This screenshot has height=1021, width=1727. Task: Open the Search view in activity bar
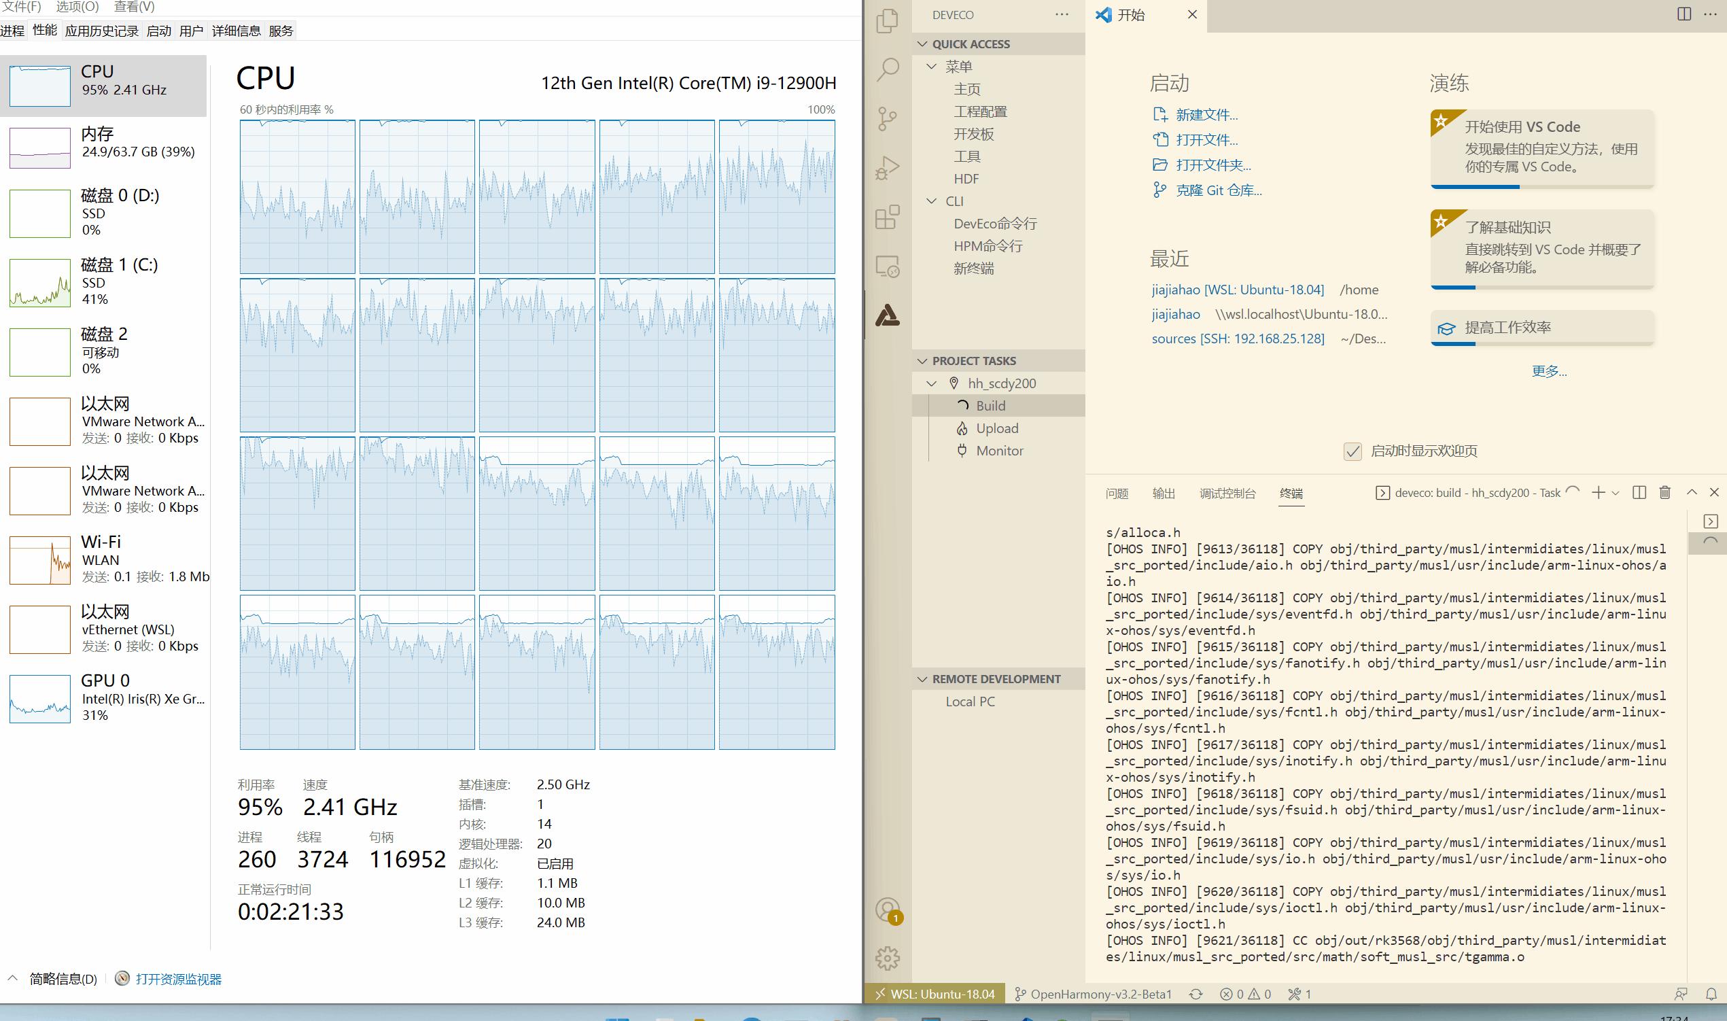click(x=887, y=69)
